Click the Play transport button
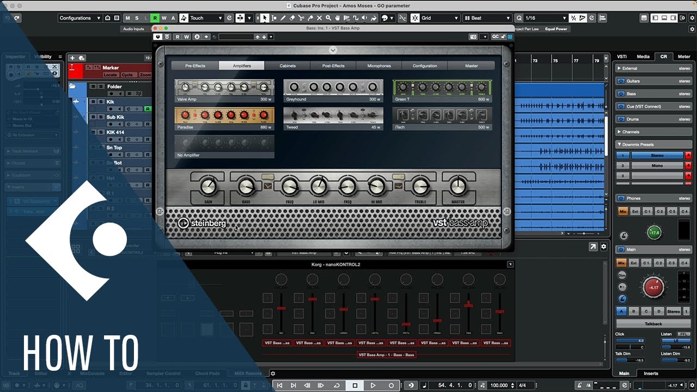This screenshot has height=392, width=697. pos(373,385)
